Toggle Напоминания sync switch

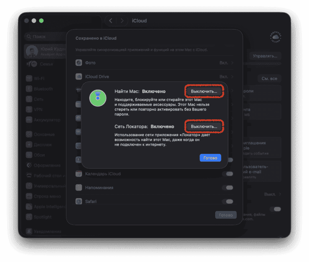pyautogui.click(x=228, y=188)
